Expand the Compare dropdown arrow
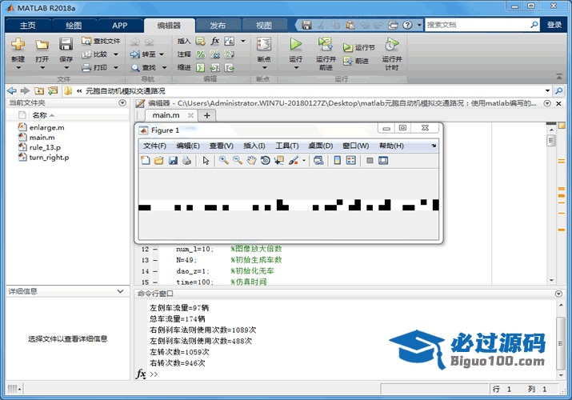Viewport: 572px width, 400px height. (116, 54)
